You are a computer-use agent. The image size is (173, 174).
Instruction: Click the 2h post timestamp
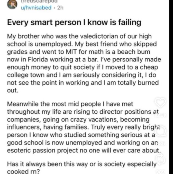pos(60,7)
